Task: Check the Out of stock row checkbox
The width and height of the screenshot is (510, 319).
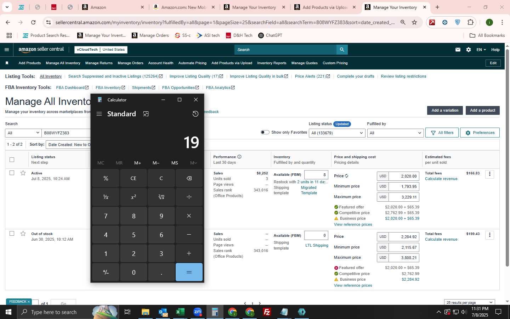Action: coord(12,233)
